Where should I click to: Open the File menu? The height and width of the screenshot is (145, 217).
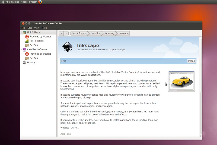coord(23,28)
